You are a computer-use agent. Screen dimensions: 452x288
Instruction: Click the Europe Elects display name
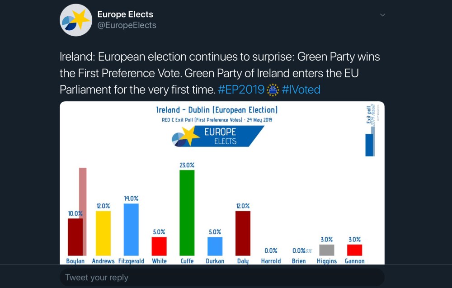click(125, 14)
